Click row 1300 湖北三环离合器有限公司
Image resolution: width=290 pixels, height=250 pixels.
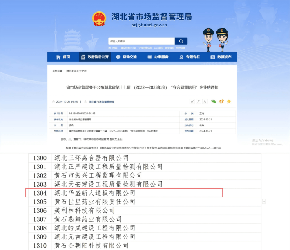(x=145, y=158)
